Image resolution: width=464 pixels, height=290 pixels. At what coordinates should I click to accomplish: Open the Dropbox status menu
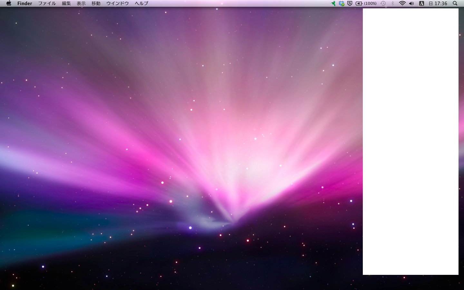342,4
